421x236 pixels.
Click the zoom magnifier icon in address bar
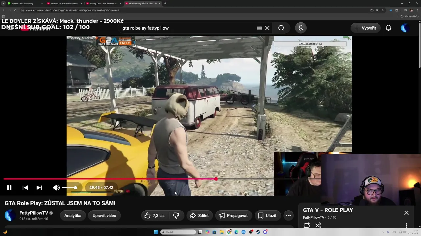(377, 10)
